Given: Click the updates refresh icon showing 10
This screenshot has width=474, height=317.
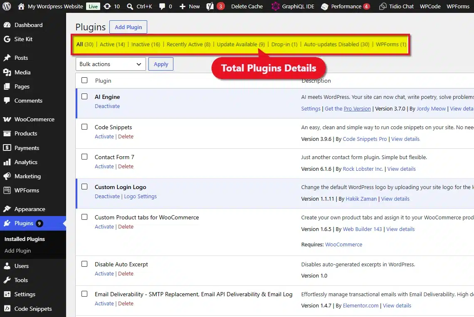Looking at the screenshot, I should tap(107, 6).
